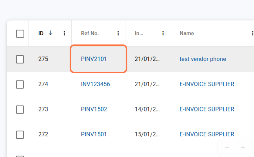Select ID cell 275
This screenshot has width=254, height=157.
click(43, 59)
